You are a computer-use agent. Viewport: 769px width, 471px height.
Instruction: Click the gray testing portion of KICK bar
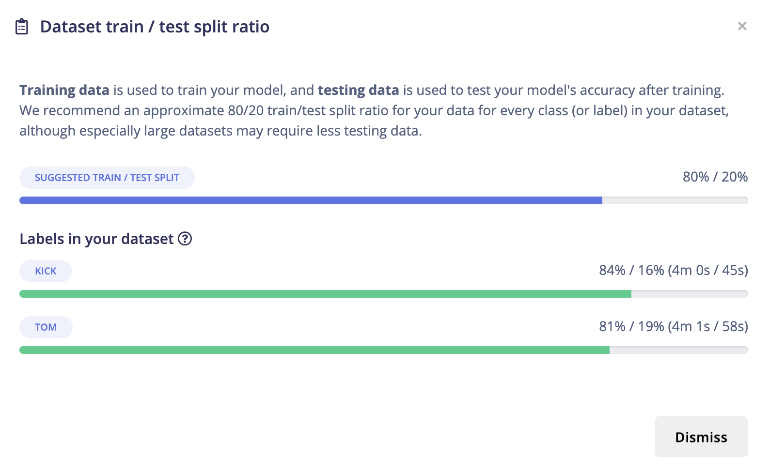[689, 294]
